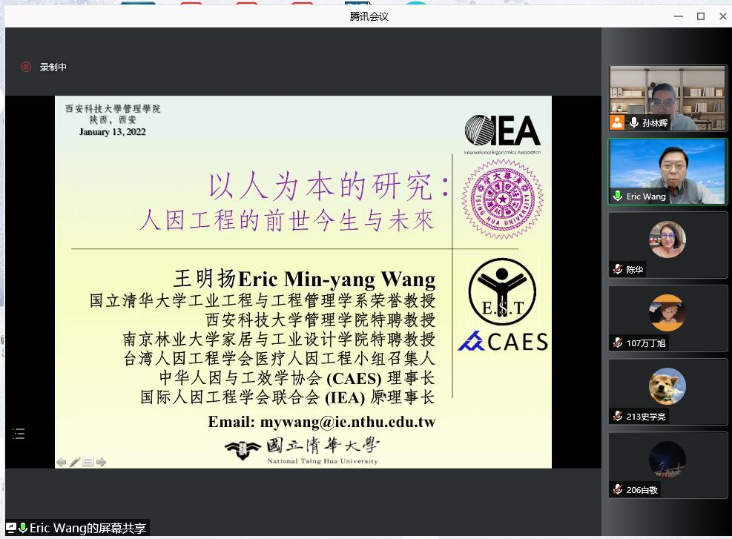Go to previous slide with left arrow
Screen dimensions: 732x539
point(62,462)
